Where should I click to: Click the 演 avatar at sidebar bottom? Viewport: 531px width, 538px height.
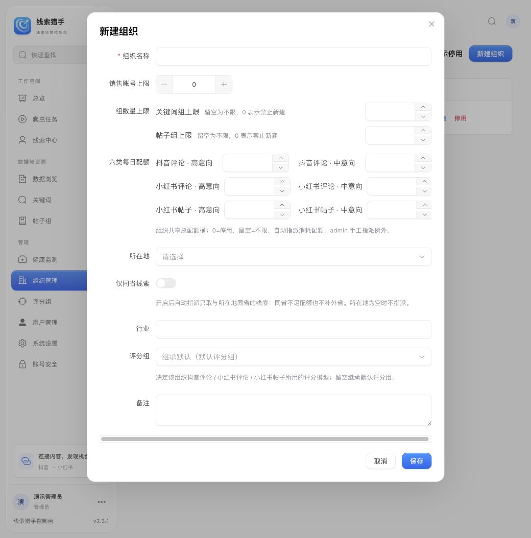(20, 502)
